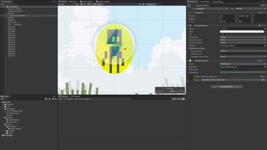The width and height of the screenshot is (267, 150).
Task: Toggle the scene grid visibility button
Action: click(x=99, y=4)
